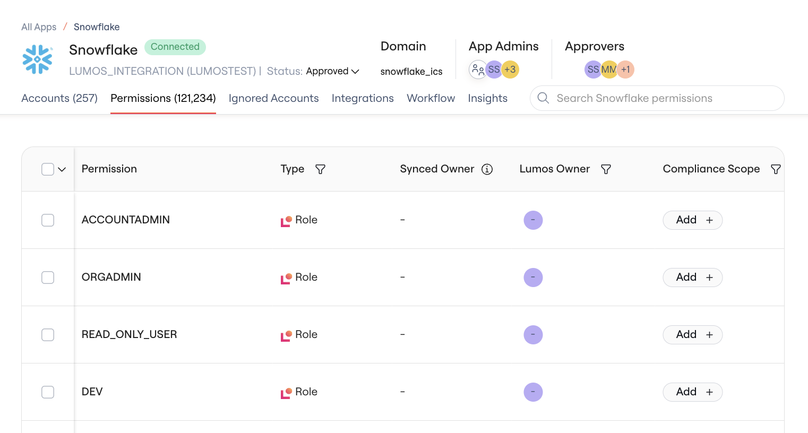Open the Workflow tab
Screen dimensions: 808x433
click(431, 98)
